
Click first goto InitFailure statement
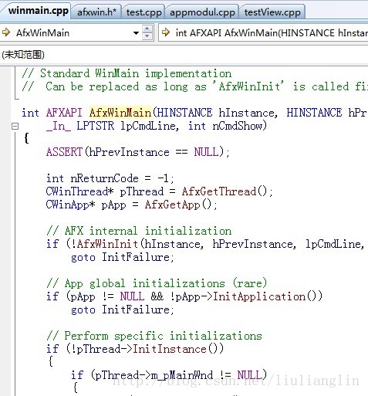coord(123,257)
